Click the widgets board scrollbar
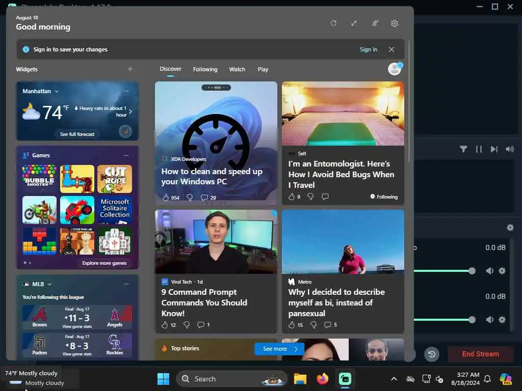 click(x=409, y=101)
